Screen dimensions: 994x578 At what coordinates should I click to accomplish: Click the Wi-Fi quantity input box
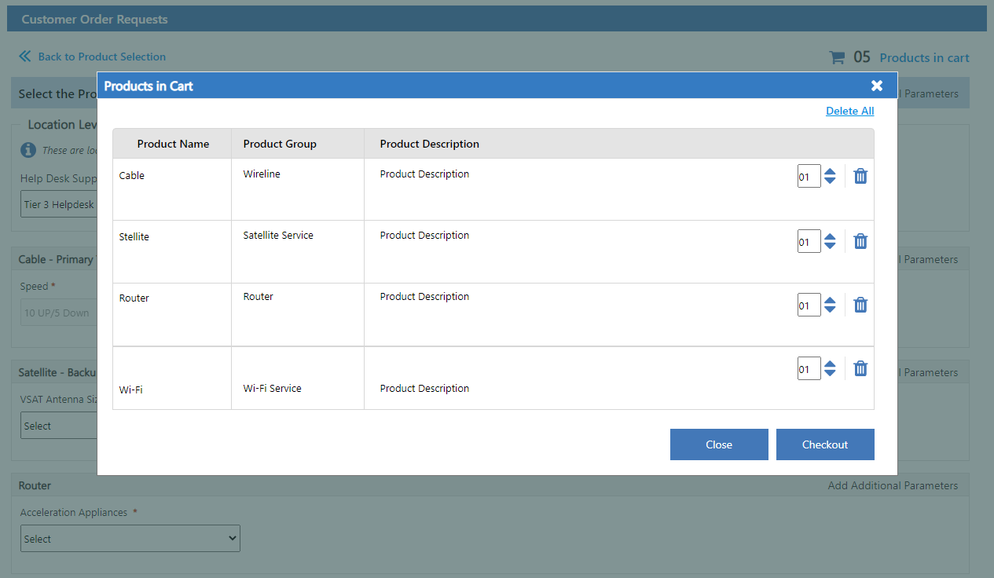[809, 368]
